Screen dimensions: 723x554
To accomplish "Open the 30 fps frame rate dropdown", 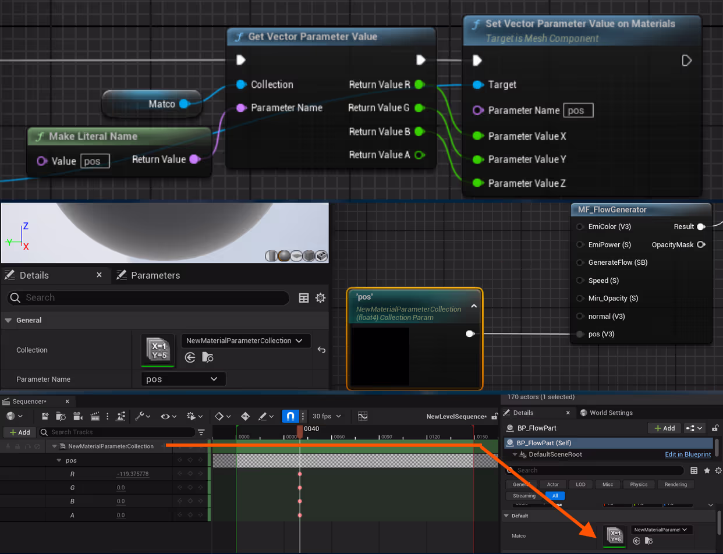I will click(327, 416).
